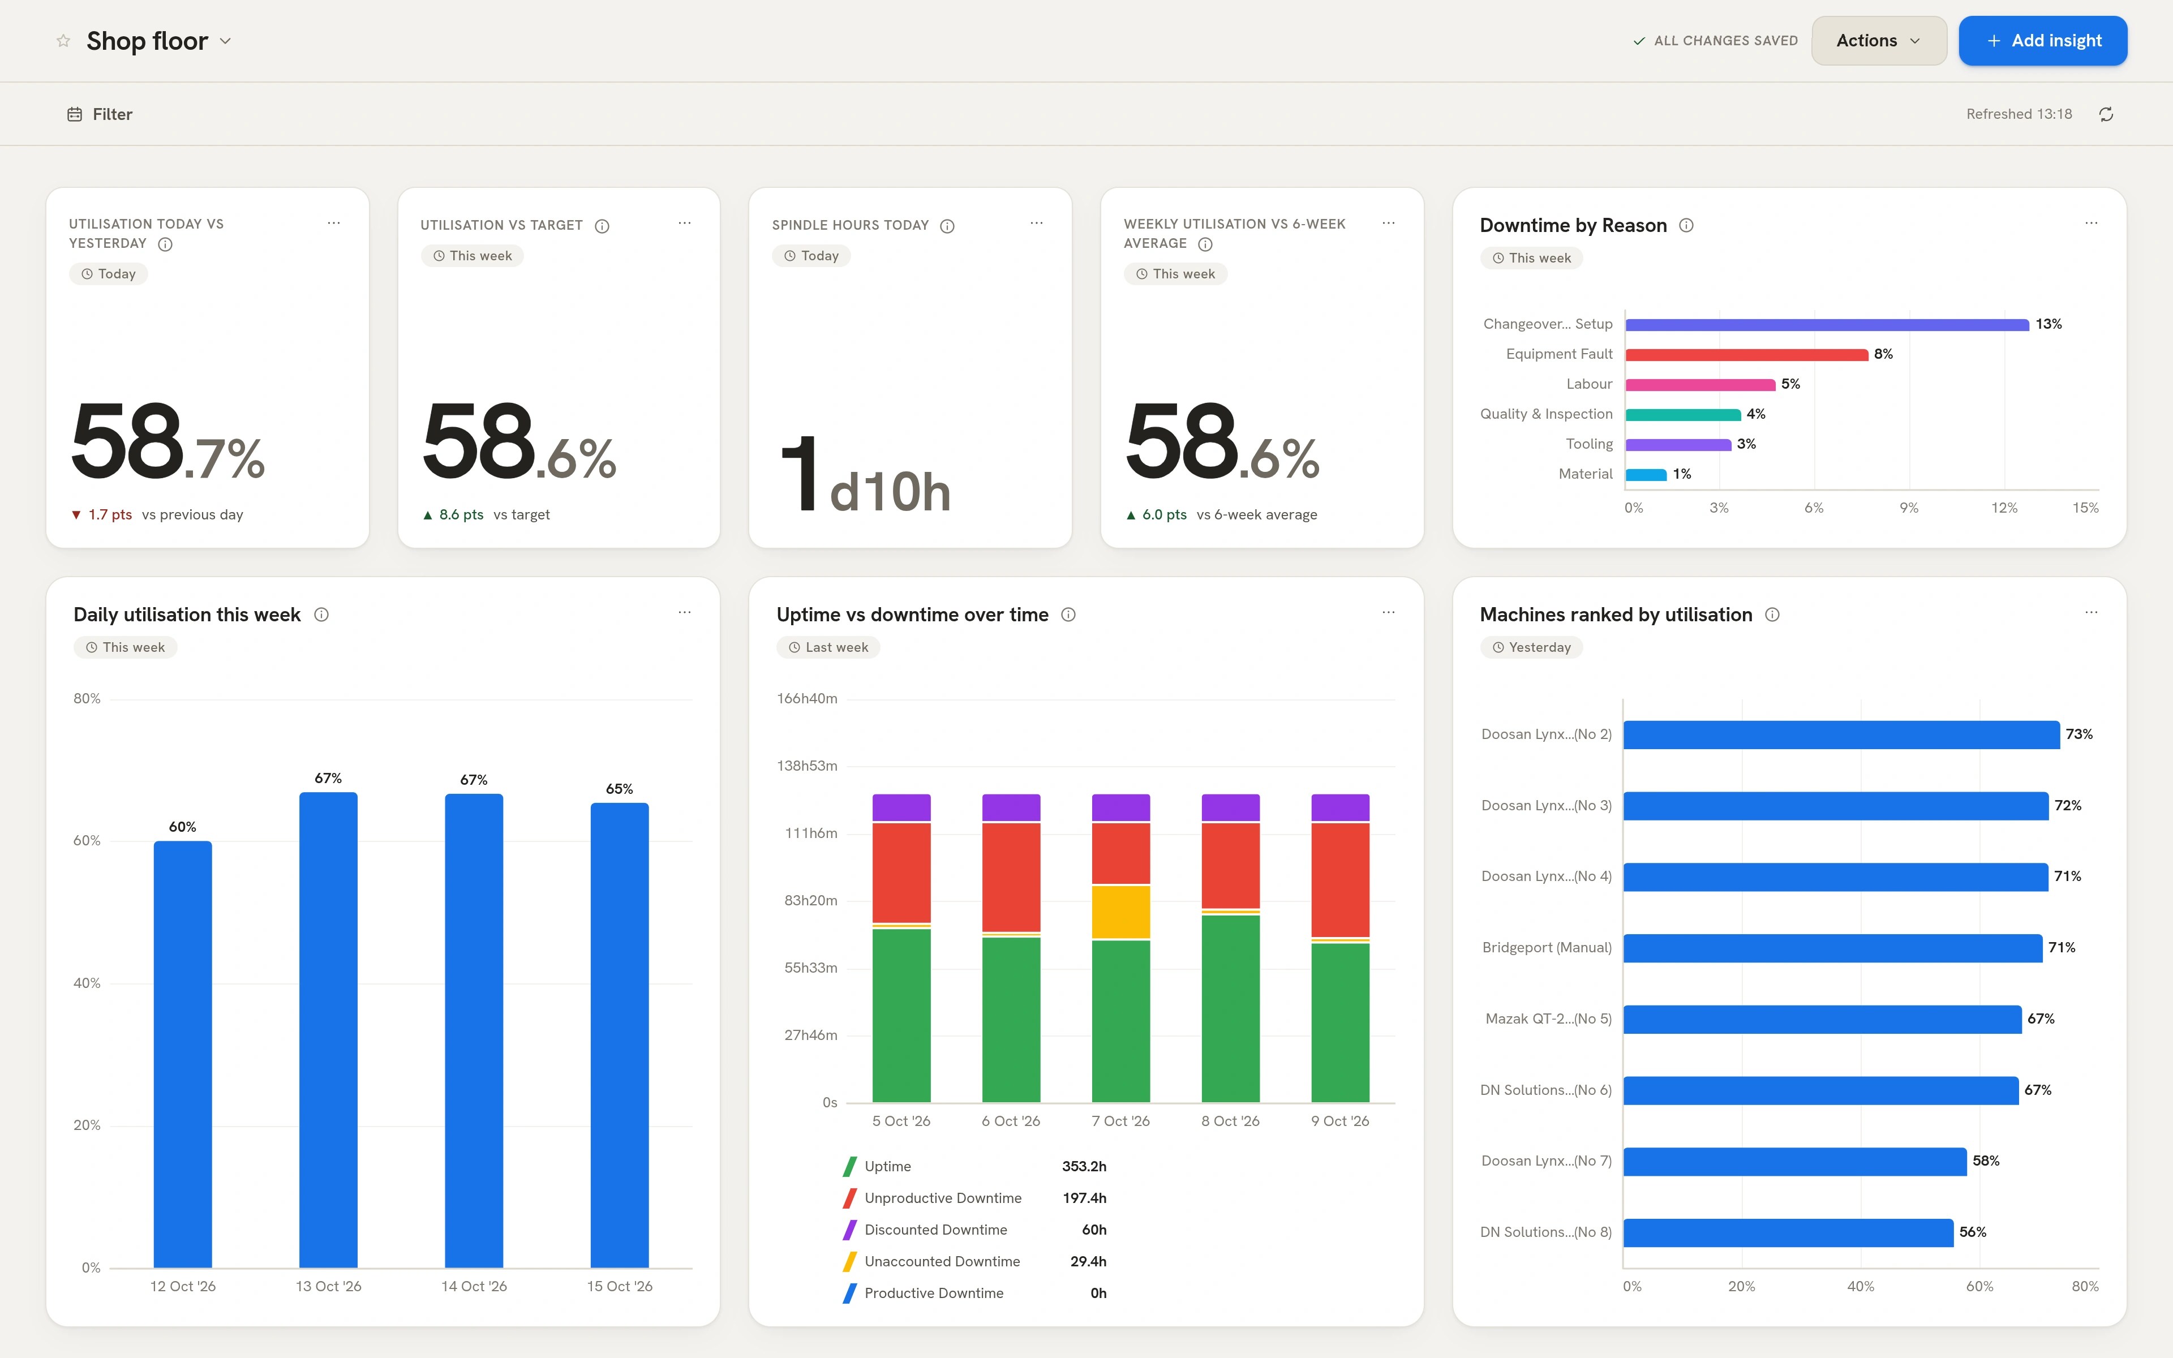Viewport: 2173px width, 1358px height.
Task: Open options menu on Utilisation Today vs Yesterday card
Action: pos(334,223)
